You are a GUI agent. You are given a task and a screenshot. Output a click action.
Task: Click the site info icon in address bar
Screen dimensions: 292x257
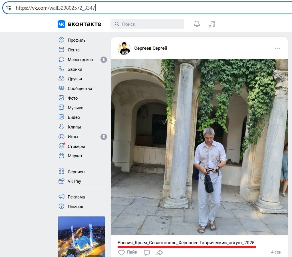(9, 8)
